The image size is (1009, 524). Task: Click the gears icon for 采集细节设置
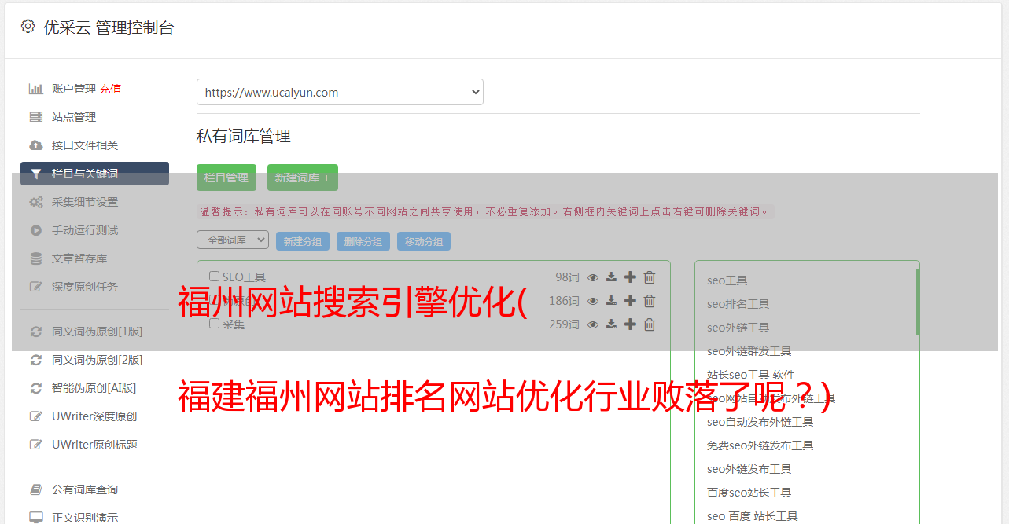[x=35, y=202]
